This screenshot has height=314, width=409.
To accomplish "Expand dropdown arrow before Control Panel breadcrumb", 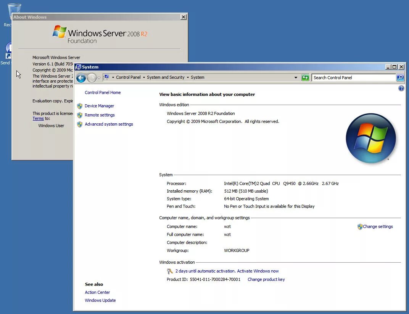I will coord(113,78).
